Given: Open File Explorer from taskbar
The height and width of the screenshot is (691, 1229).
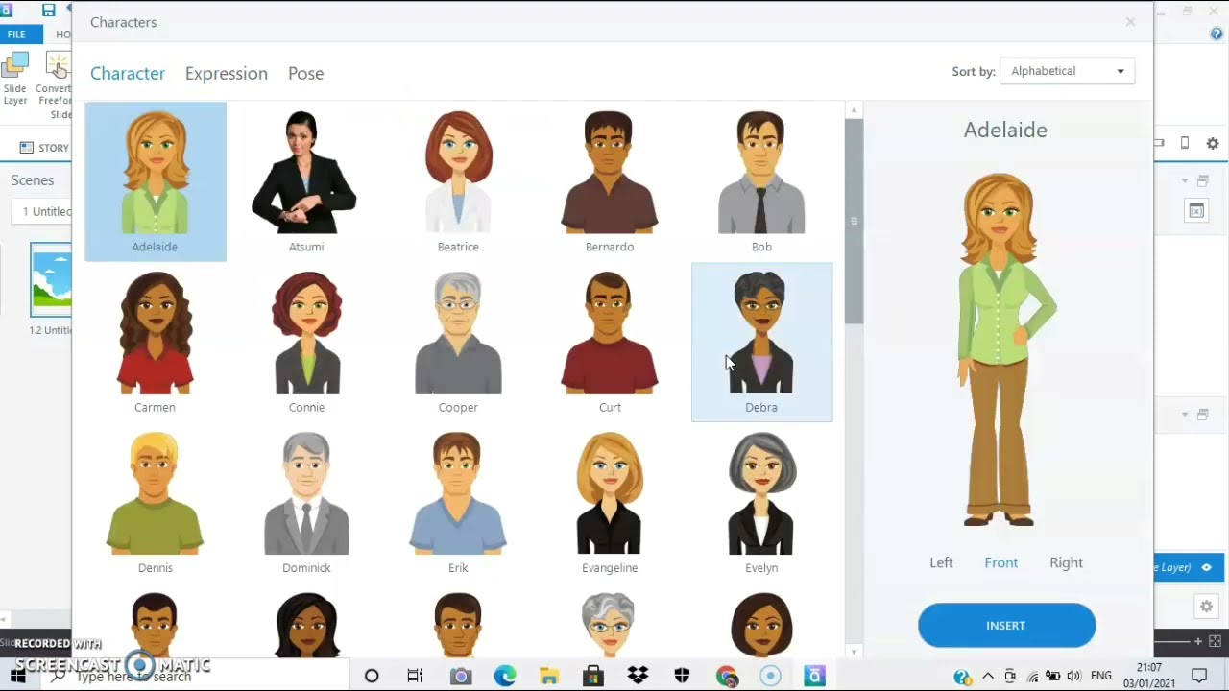Looking at the screenshot, I should (x=549, y=677).
